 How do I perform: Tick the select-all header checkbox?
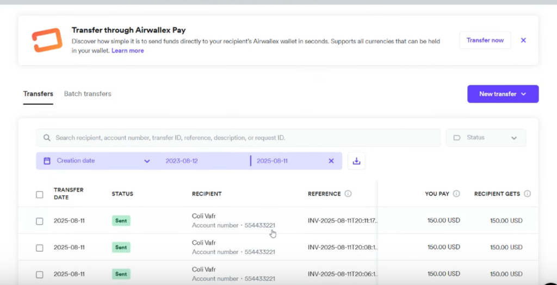point(39,194)
